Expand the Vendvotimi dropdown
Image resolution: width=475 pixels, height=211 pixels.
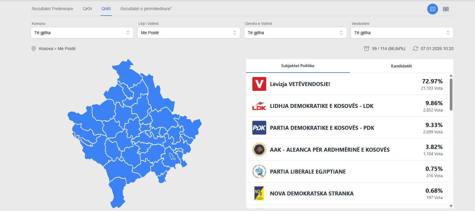tap(402, 33)
